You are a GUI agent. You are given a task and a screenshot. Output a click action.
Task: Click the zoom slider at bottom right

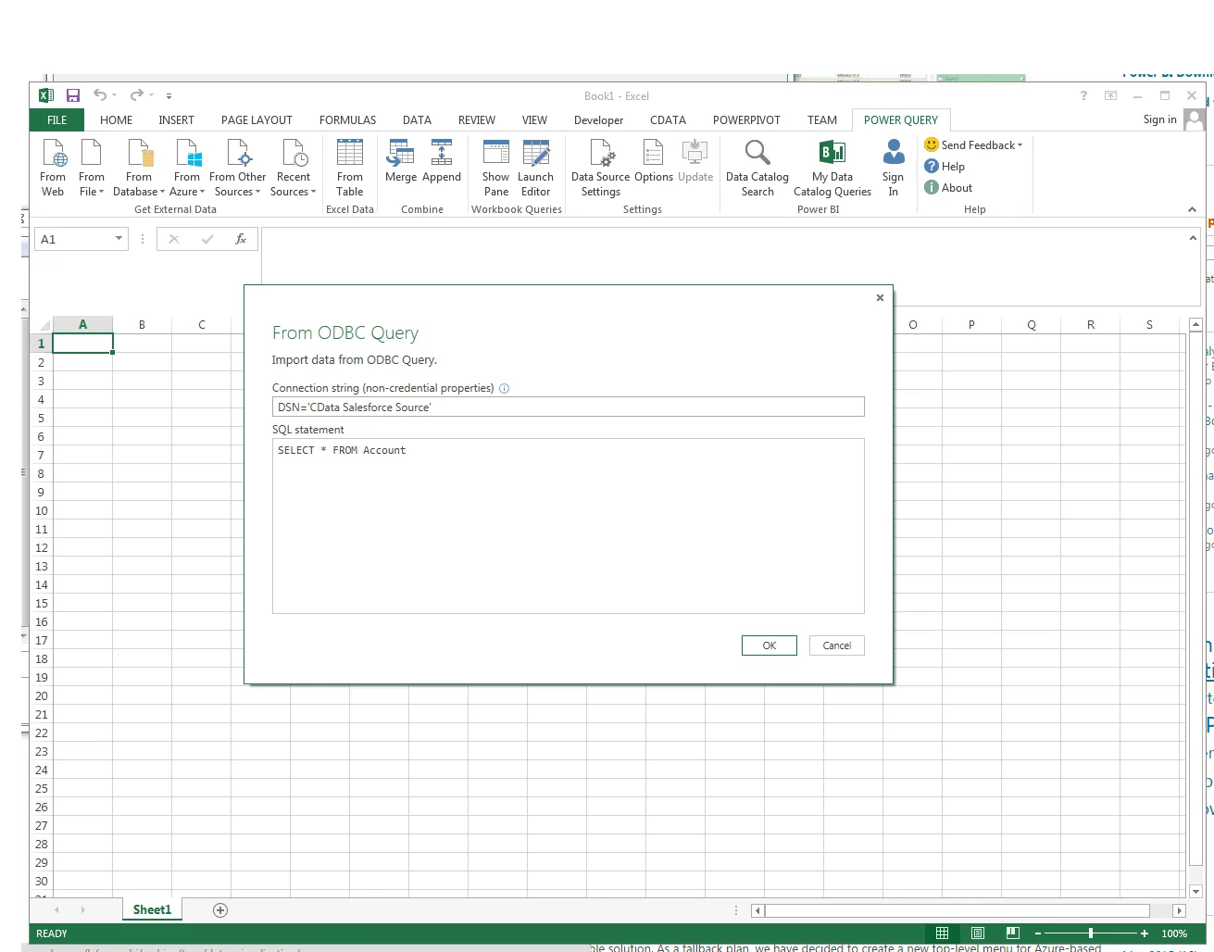click(x=1093, y=933)
